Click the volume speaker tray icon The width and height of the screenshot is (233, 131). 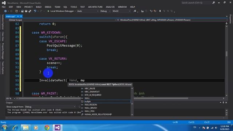click(x=216, y=128)
